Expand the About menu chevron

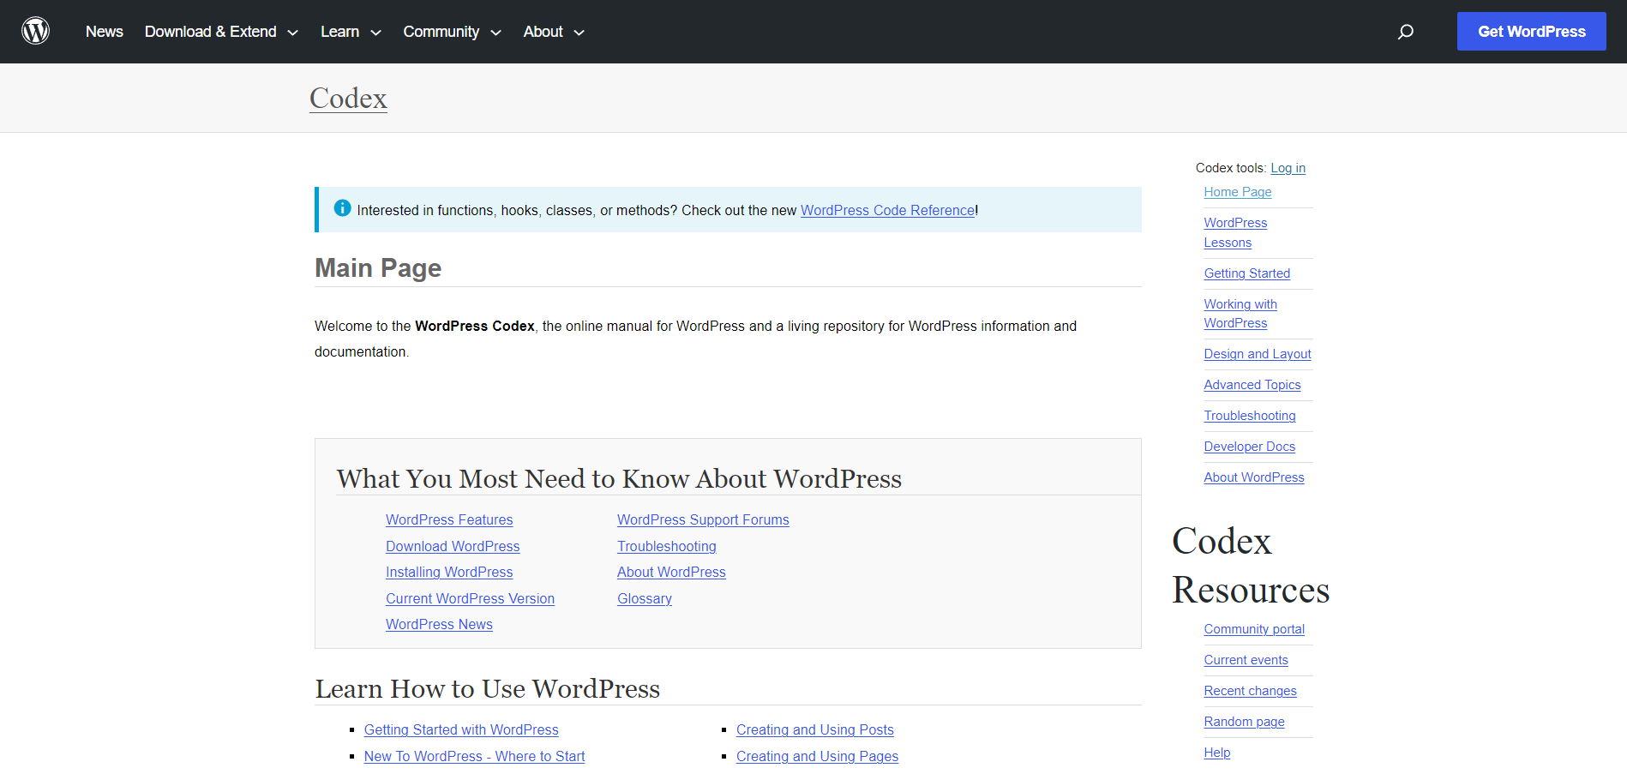pos(579,33)
